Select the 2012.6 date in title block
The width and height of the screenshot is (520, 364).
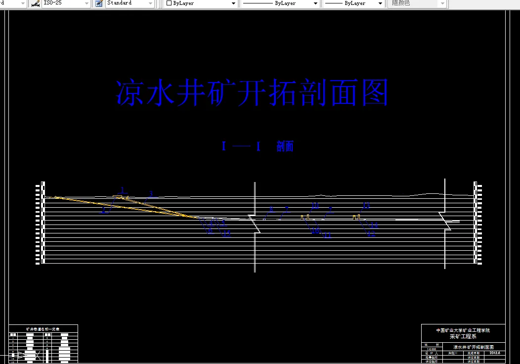(494, 353)
